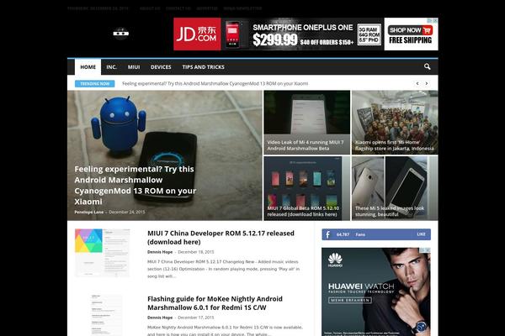This screenshot has height=336, width=505.
Task: Click the JD.com logo in banner ad
Action: click(197, 34)
